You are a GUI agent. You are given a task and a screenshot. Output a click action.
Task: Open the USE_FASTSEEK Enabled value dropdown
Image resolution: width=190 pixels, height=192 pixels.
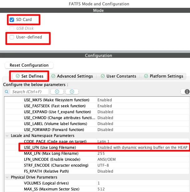pyautogui.click(x=143, y=106)
